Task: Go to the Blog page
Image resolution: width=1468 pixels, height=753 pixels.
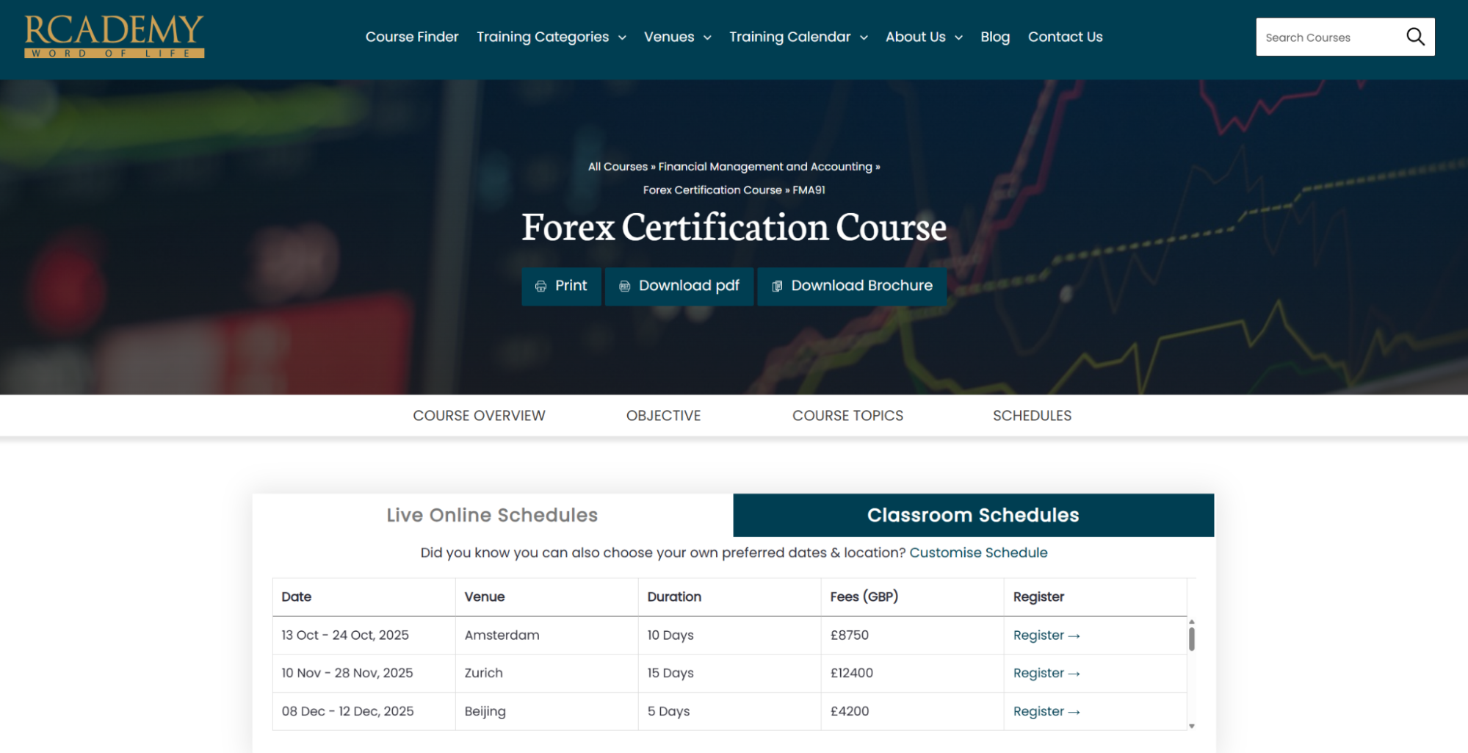Action: point(995,37)
